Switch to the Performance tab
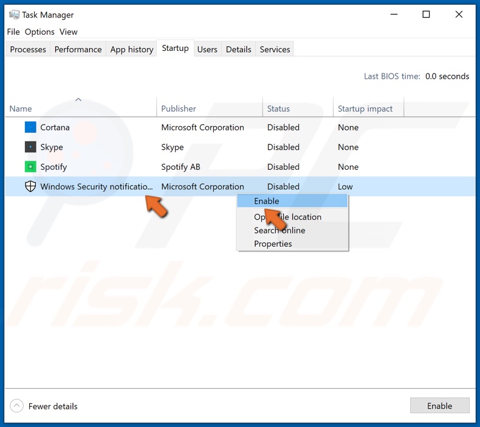Screen dimensions: 480x427 (x=78, y=49)
